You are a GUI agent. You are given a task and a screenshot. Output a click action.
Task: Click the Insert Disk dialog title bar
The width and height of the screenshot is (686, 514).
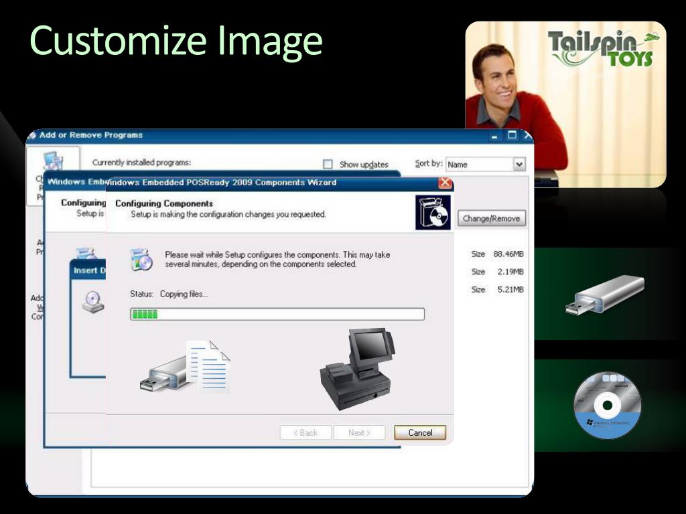88,270
